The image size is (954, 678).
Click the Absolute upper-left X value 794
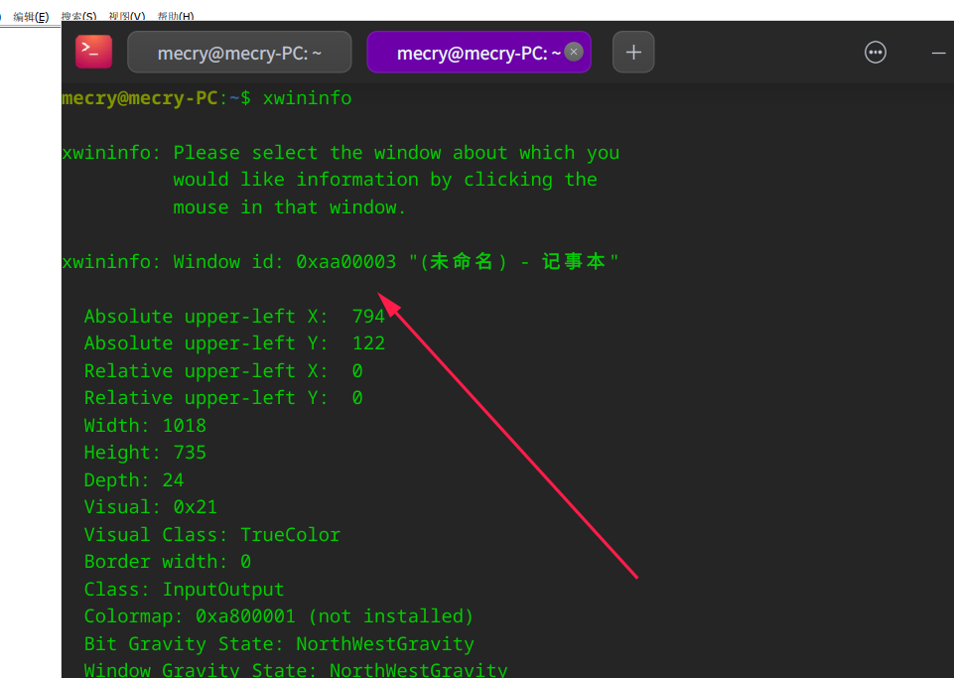pyautogui.click(x=368, y=316)
